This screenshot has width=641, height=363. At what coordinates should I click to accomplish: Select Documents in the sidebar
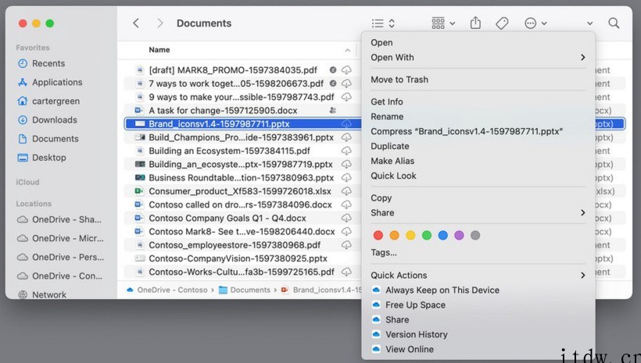[48, 138]
